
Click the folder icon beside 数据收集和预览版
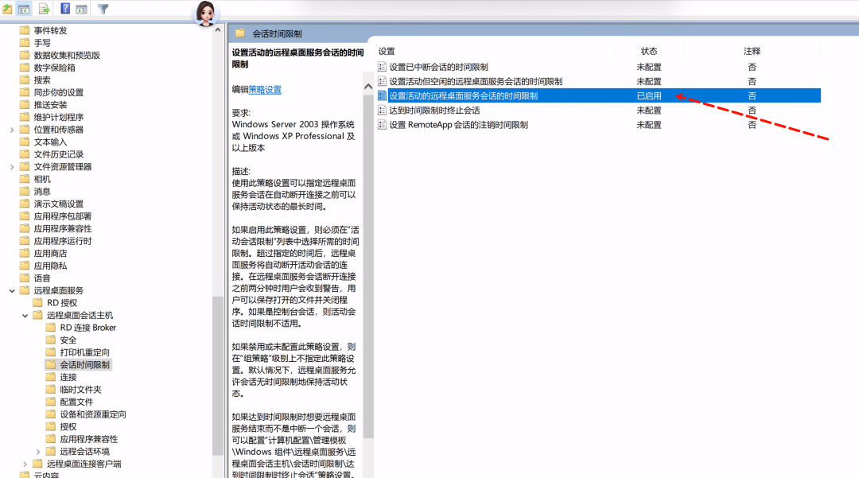coord(24,55)
